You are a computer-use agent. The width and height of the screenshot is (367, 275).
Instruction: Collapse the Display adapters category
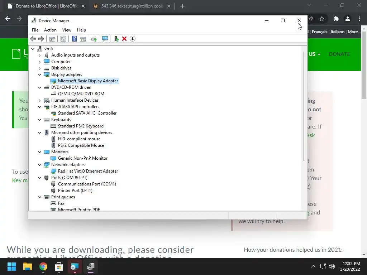click(39, 74)
